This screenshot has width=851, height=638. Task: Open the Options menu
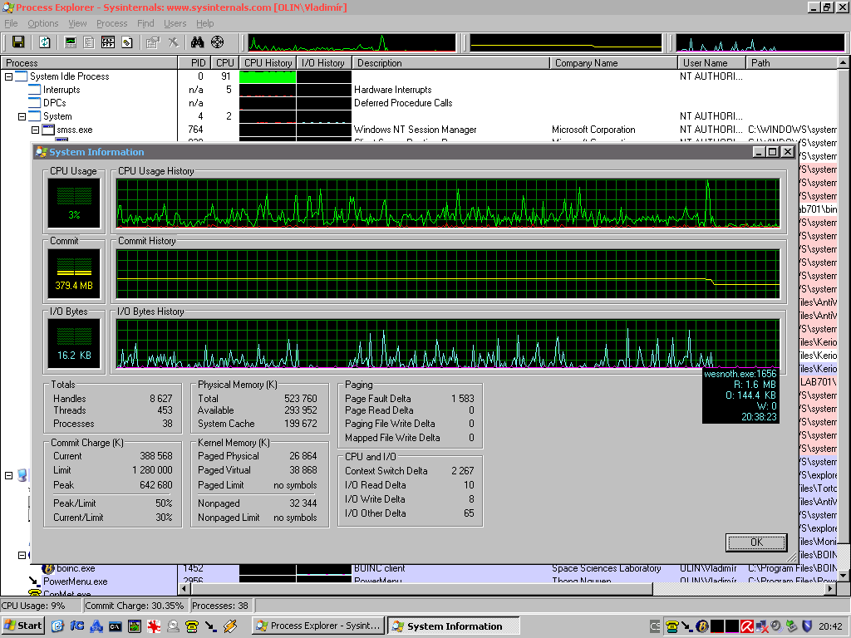[43, 23]
